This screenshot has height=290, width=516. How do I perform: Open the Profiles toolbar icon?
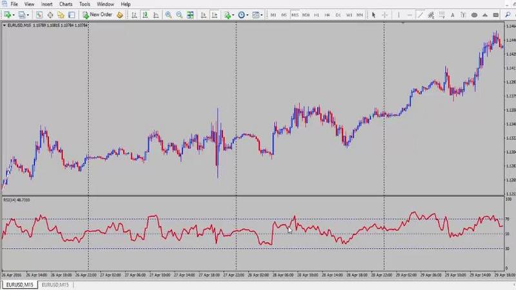point(22,15)
